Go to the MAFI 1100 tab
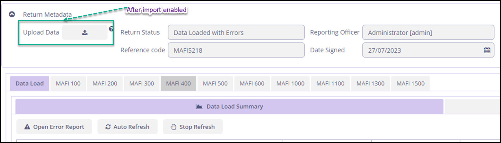 [330, 84]
